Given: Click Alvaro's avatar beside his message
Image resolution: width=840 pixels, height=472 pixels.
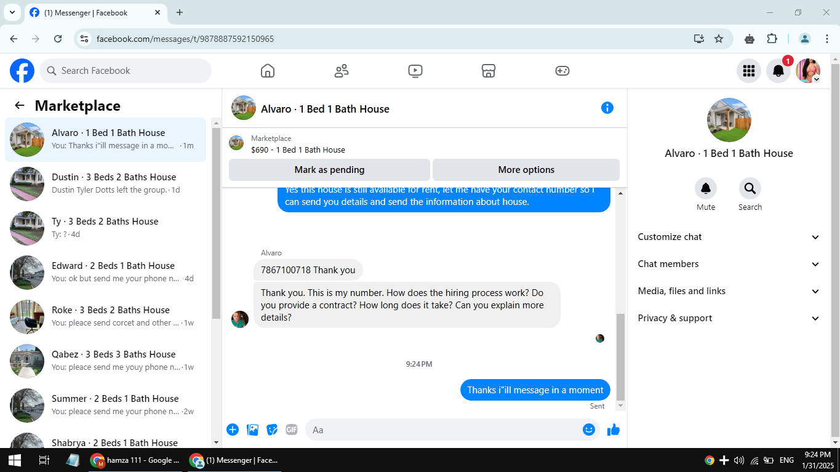Looking at the screenshot, I should coord(240,319).
